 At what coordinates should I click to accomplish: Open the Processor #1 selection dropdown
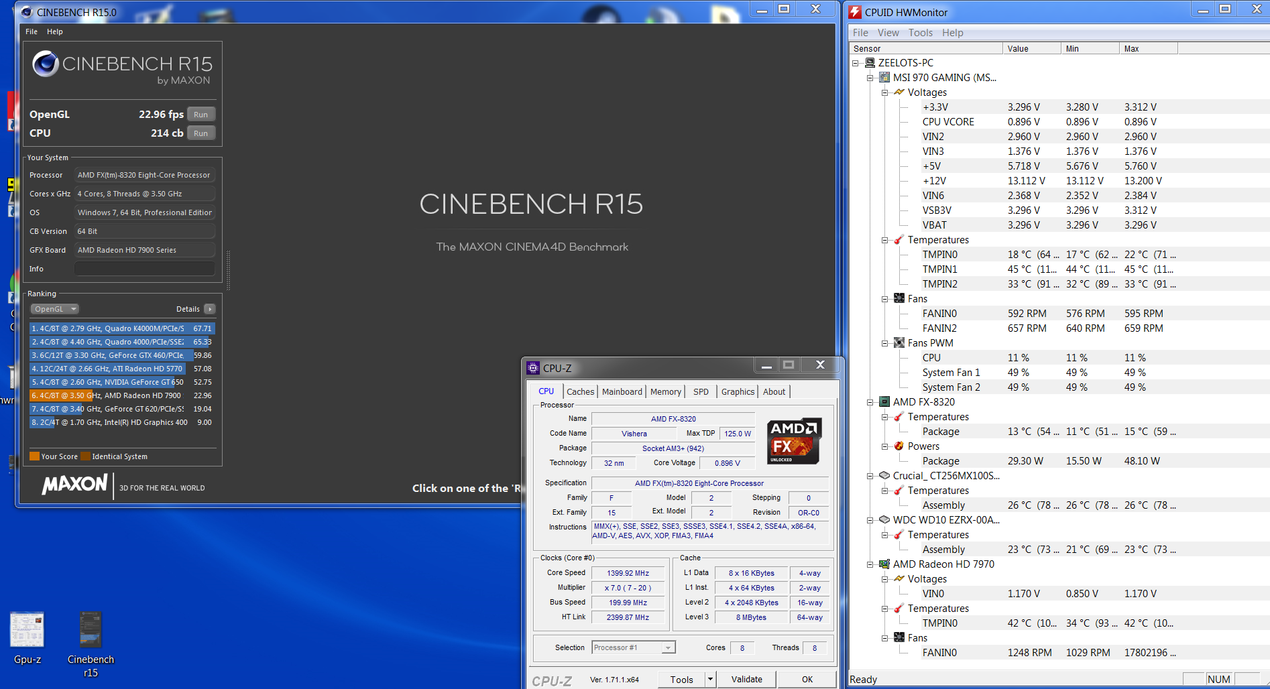click(x=668, y=647)
